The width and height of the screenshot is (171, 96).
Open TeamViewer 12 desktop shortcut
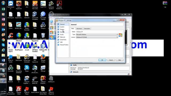point(11,5)
